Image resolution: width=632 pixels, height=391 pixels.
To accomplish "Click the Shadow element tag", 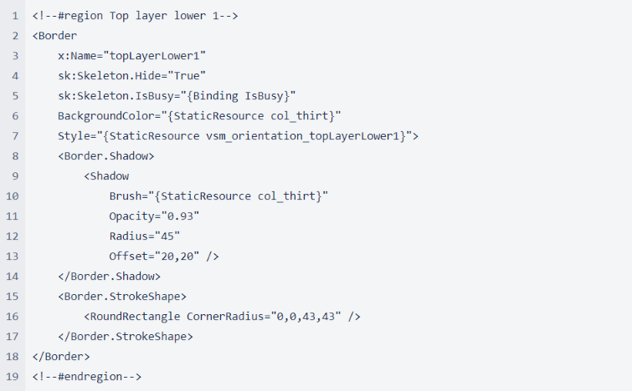I will 106,176.
